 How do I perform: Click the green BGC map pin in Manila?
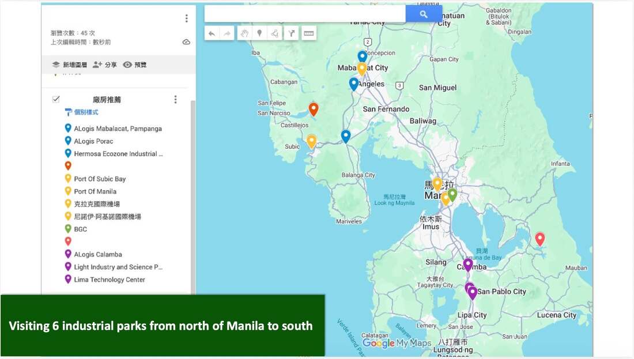452,194
